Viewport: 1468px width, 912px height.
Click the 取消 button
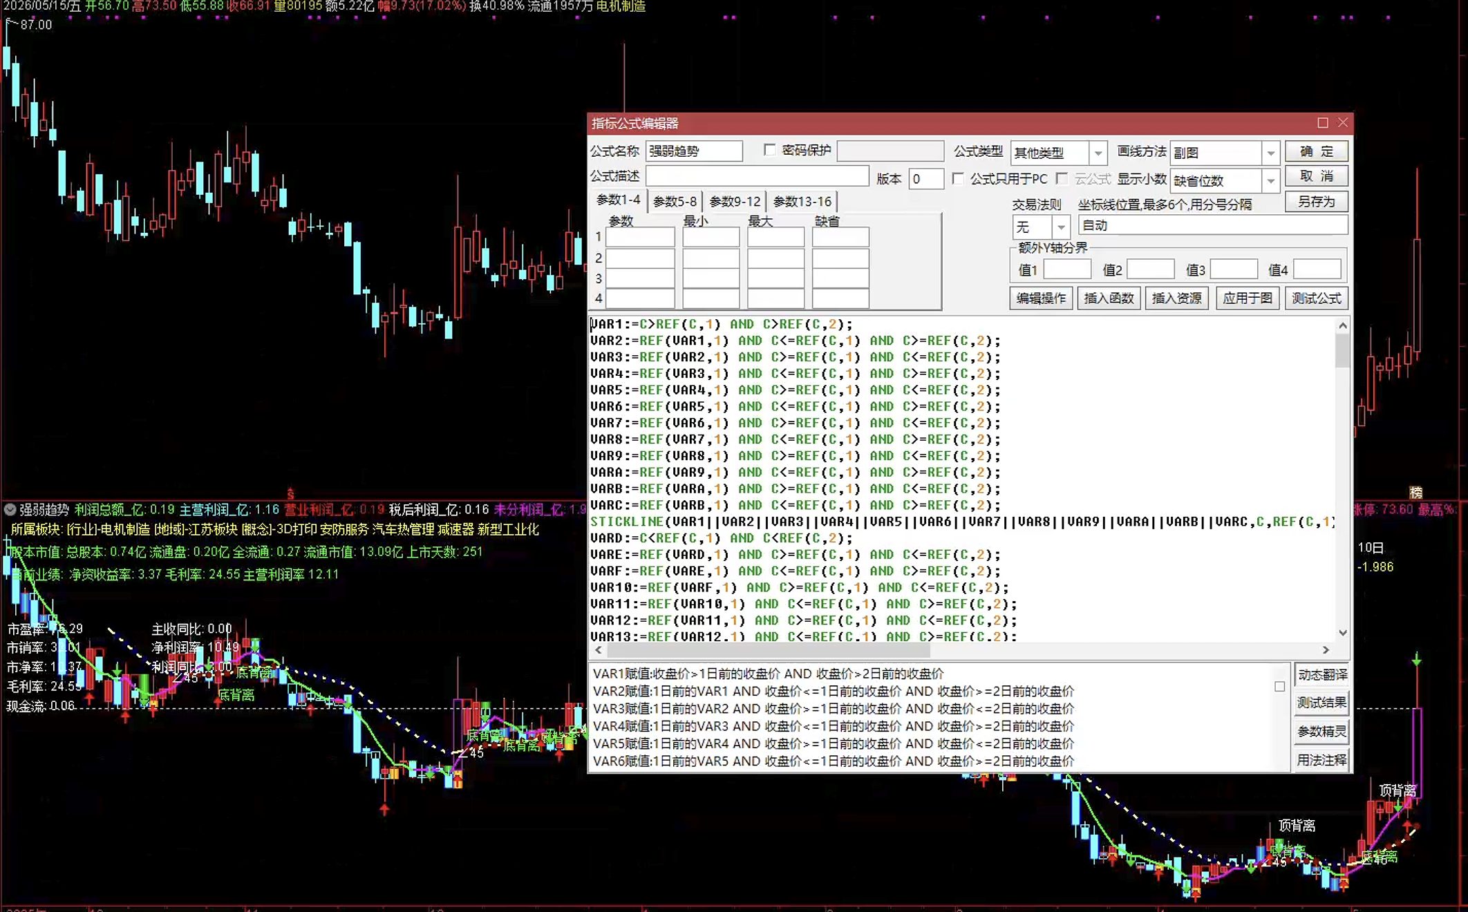(x=1317, y=176)
